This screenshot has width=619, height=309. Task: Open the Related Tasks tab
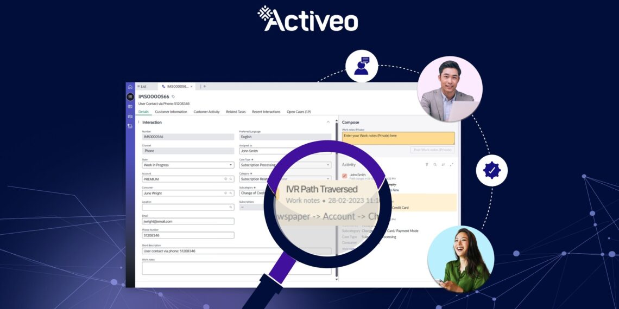click(x=236, y=112)
